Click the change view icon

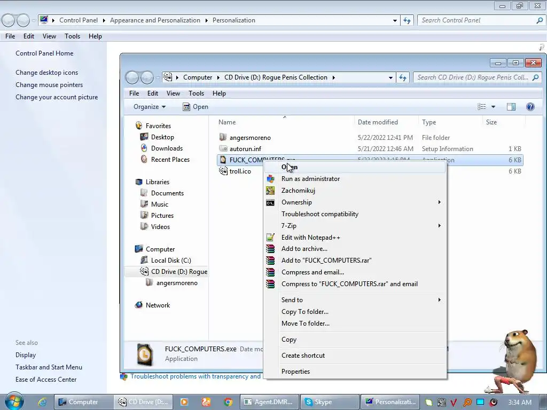pyautogui.click(x=482, y=107)
